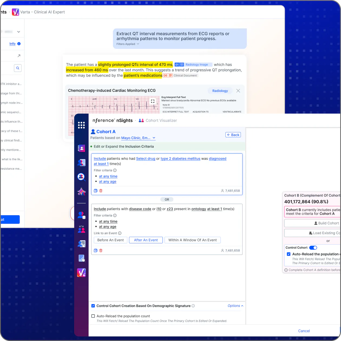Click the search icon in Varta sidebar

click(x=18, y=68)
